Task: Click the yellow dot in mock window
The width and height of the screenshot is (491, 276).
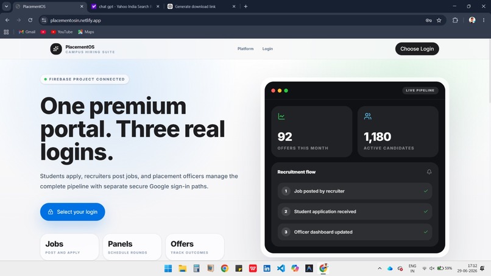Action: pyautogui.click(x=280, y=91)
